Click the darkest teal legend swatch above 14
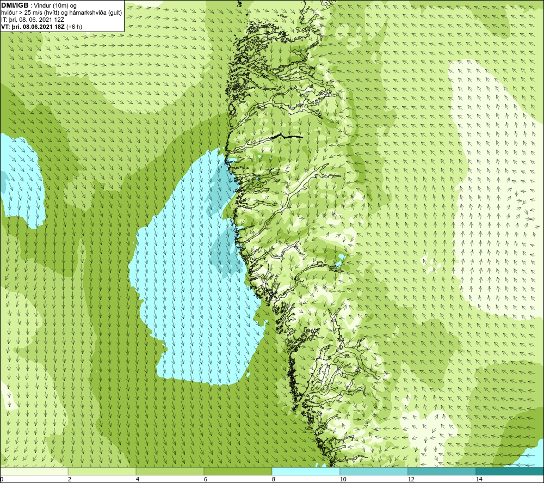This screenshot has width=544, height=483. [510, 471]
